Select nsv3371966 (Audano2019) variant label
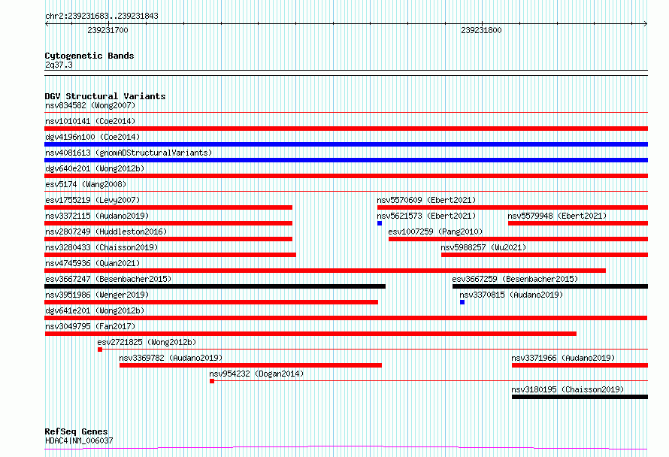This screenshot has width=669, height=457. pyautogui.click(x=563, y=358)
